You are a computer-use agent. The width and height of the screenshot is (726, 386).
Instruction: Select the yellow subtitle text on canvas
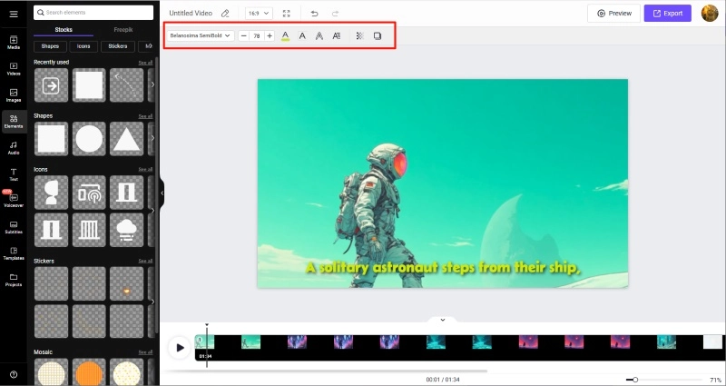coord(443,268)
